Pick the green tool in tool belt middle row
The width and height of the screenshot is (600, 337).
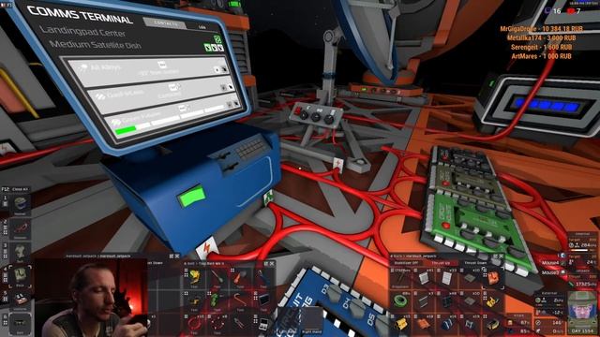[x=217, y=300]
